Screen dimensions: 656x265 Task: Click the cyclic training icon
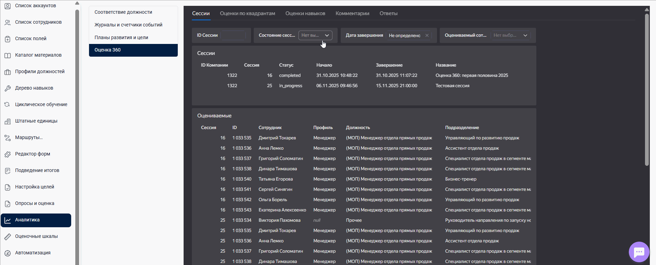(7, 105)
